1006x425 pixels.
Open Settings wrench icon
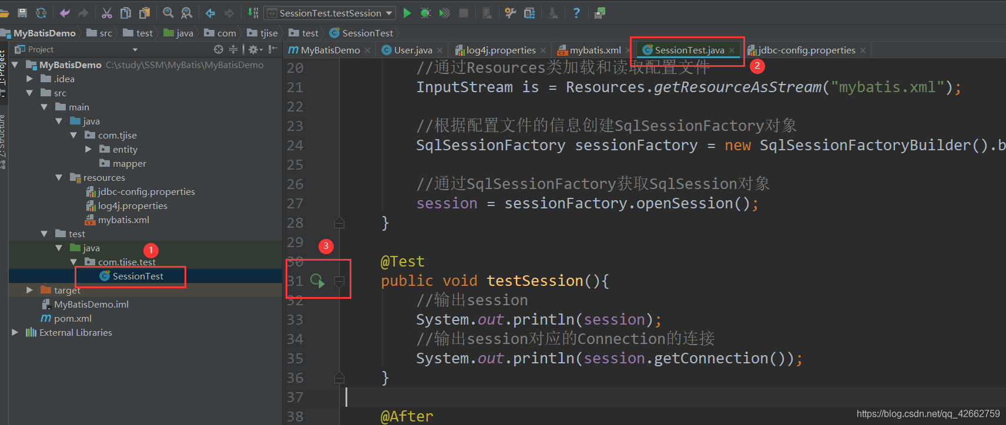[x=511, y=13]
